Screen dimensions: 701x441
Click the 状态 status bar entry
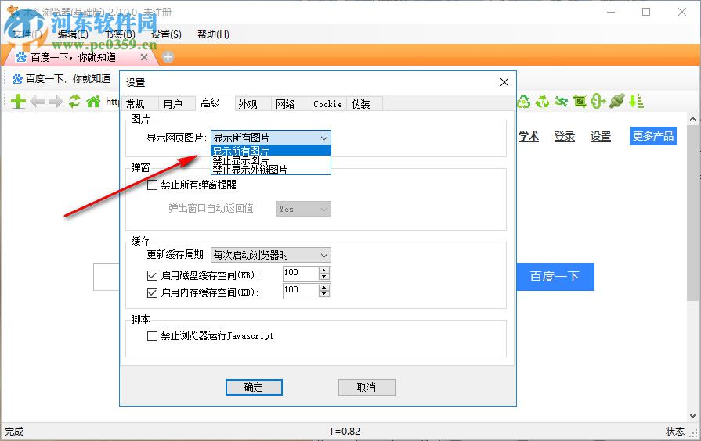(x=675, y=432)
